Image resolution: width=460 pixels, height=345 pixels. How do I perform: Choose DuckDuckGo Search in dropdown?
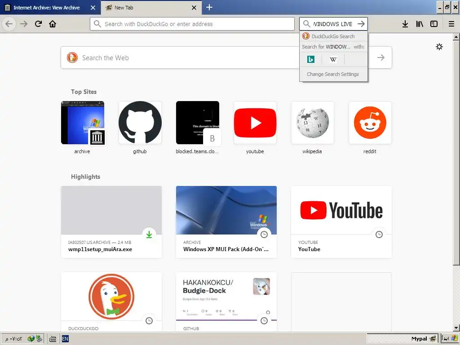[x=333, y=36]
